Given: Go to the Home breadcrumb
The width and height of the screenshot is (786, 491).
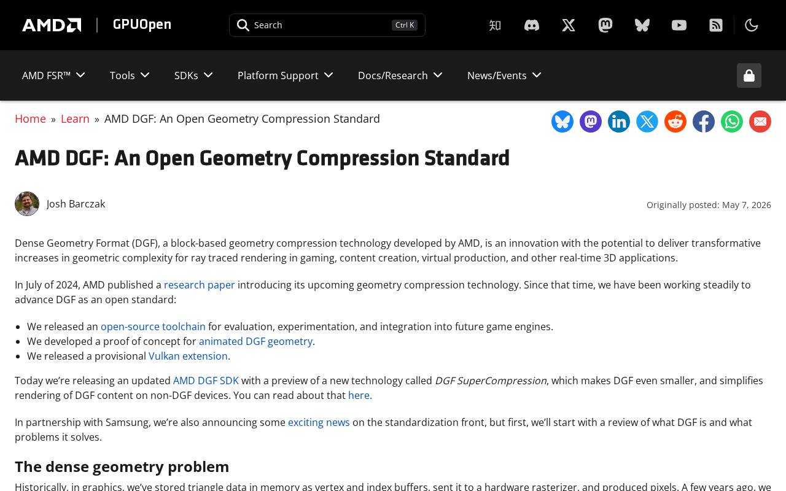Looking at the screenshot, I should pos(30,118).
